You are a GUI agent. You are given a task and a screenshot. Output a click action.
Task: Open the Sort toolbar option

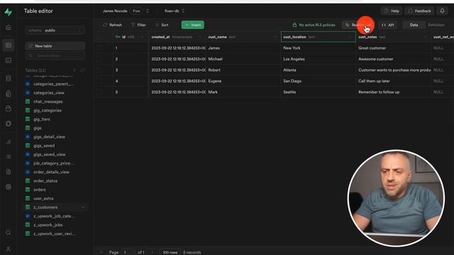coord(162,25)
